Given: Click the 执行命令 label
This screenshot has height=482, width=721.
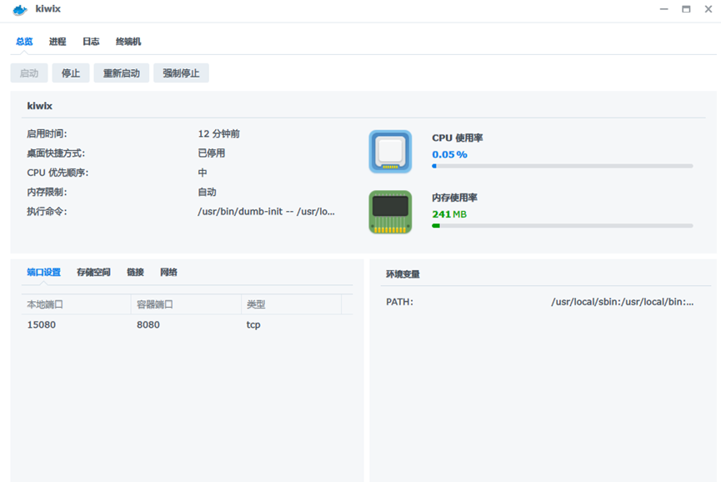Looking at the screenshot, I should (47, 212).
